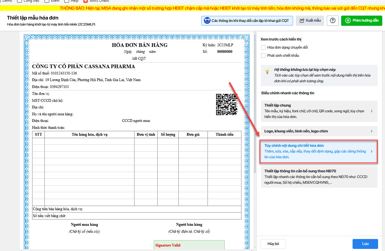Expand Logo, khung viền, hình nền chevron

[371, 131]
